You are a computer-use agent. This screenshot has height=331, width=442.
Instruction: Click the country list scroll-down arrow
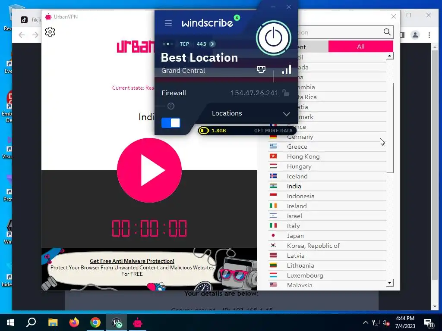pyautogui.click(x=390, y=283)
